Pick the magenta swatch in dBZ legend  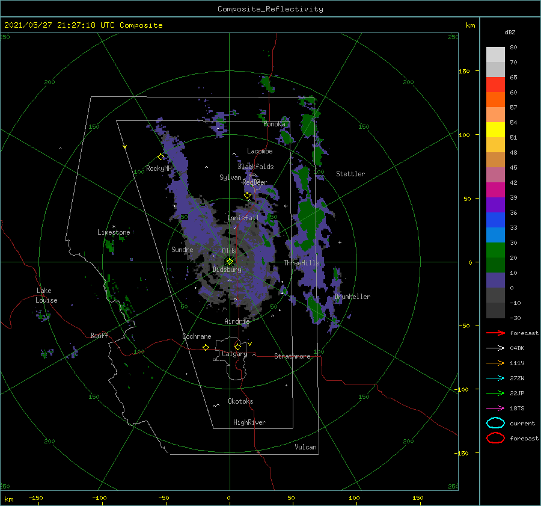tap(495, 190)
